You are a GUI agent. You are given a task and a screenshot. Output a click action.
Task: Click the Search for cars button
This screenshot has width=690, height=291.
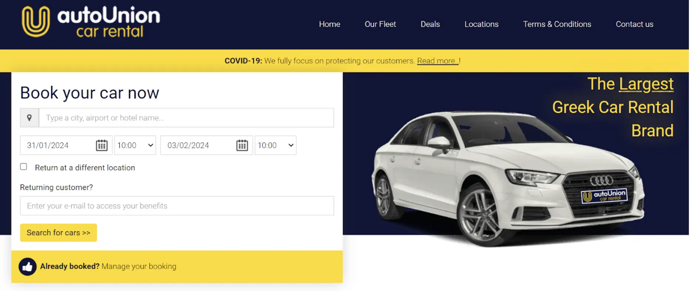pos(58,233)
